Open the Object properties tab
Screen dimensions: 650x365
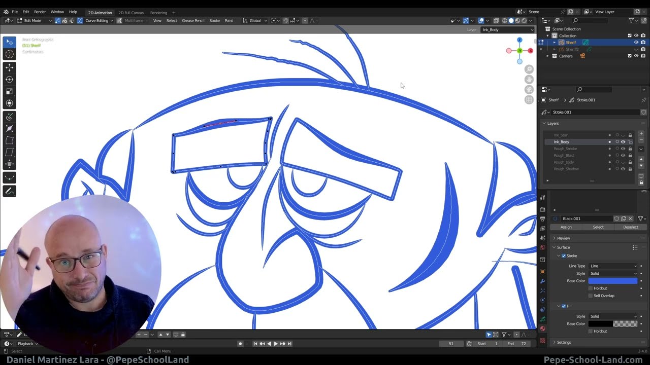tap(542, 271)
